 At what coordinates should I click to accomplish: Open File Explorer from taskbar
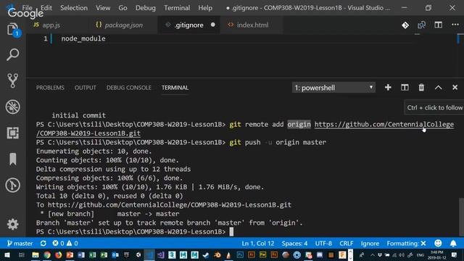[x=36, y=254]
